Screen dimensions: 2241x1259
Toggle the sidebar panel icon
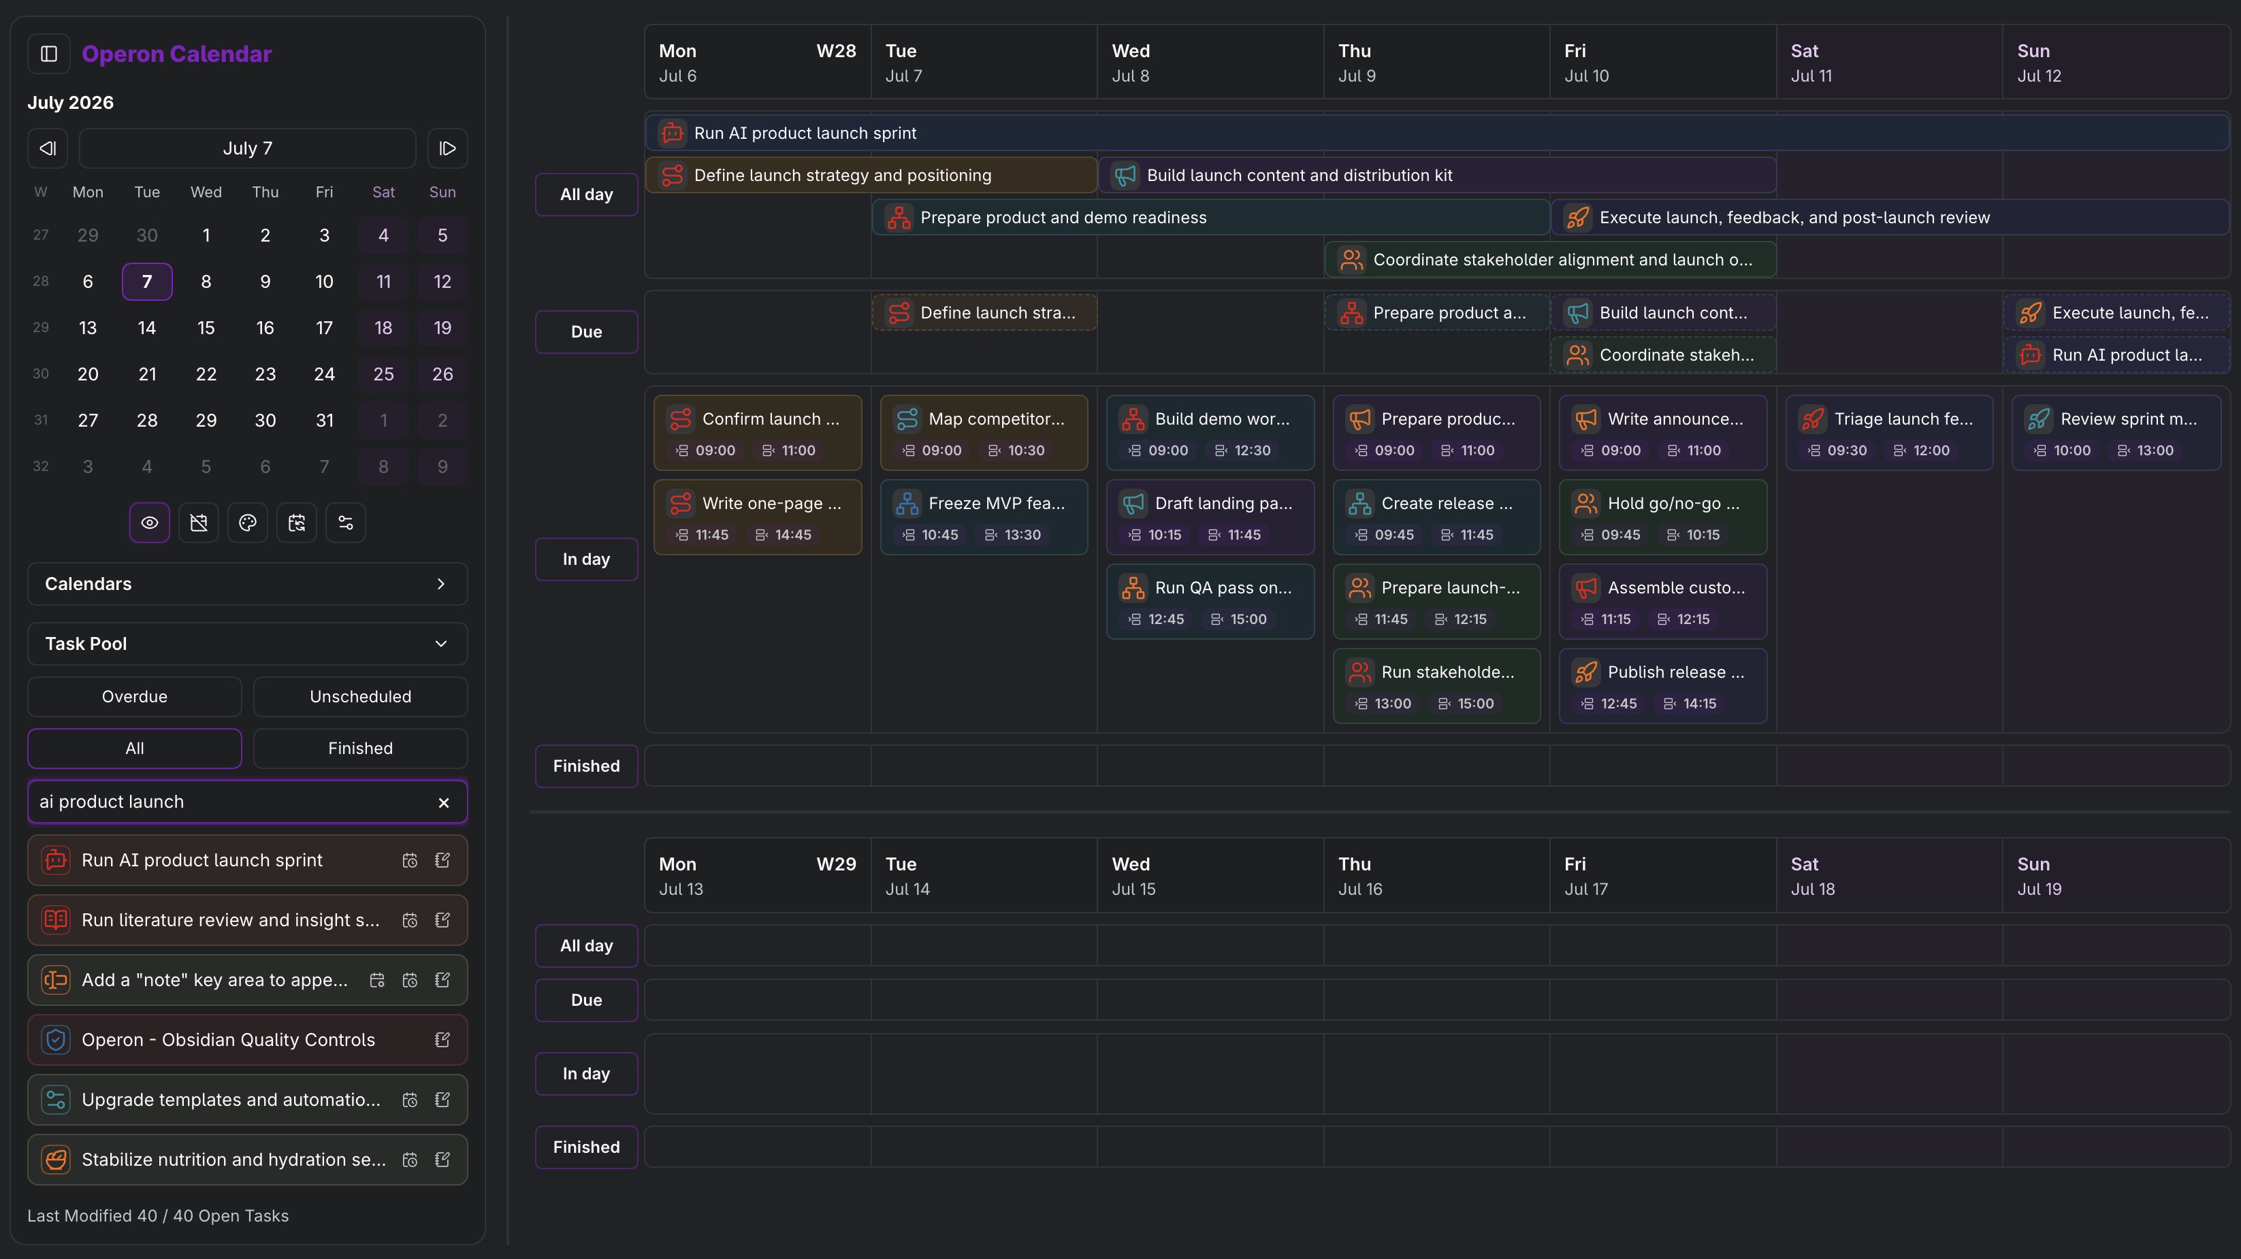[49, 54]
